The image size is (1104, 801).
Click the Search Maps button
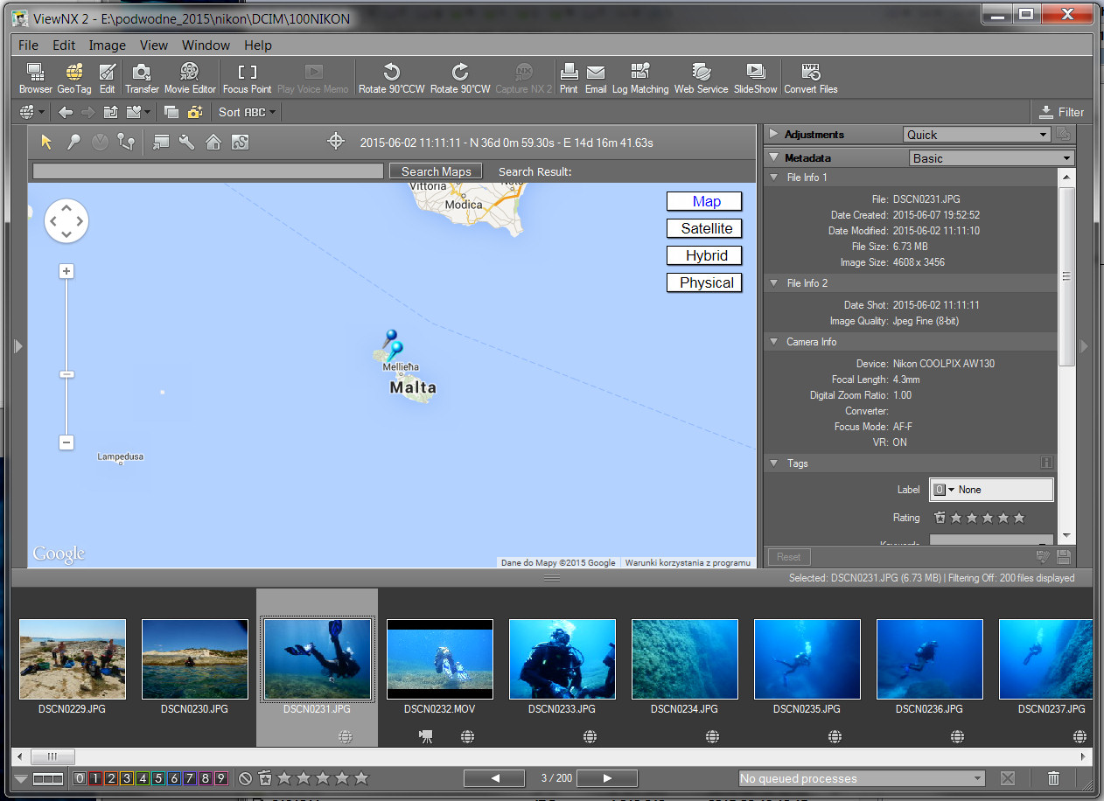(436, 171)
